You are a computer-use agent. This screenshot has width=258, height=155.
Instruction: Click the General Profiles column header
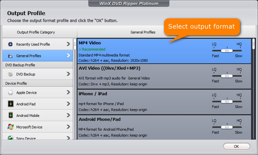pos(143,32)
